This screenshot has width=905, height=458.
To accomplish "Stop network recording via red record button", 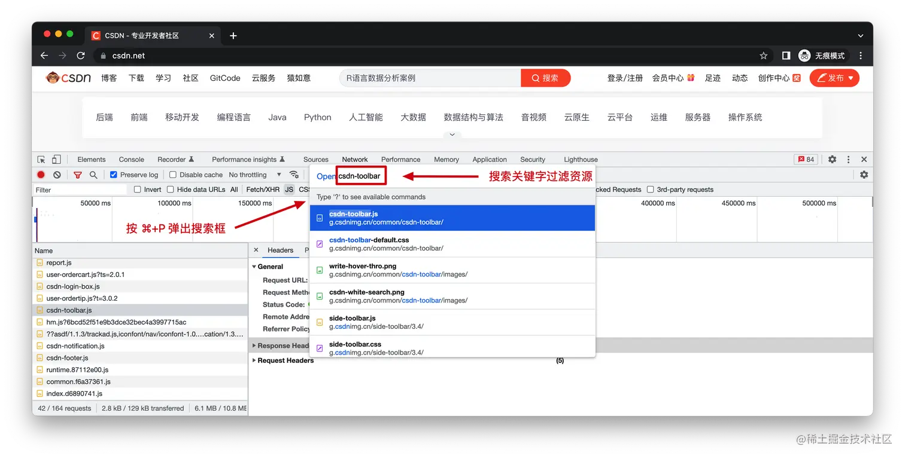I will 41,175.
